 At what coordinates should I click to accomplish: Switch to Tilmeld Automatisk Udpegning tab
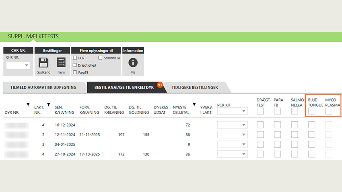pyautogui.click(x=43, y=87)
